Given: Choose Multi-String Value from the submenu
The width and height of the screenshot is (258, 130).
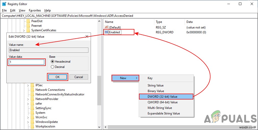Looking at the screenshot, I should point(166,108).
